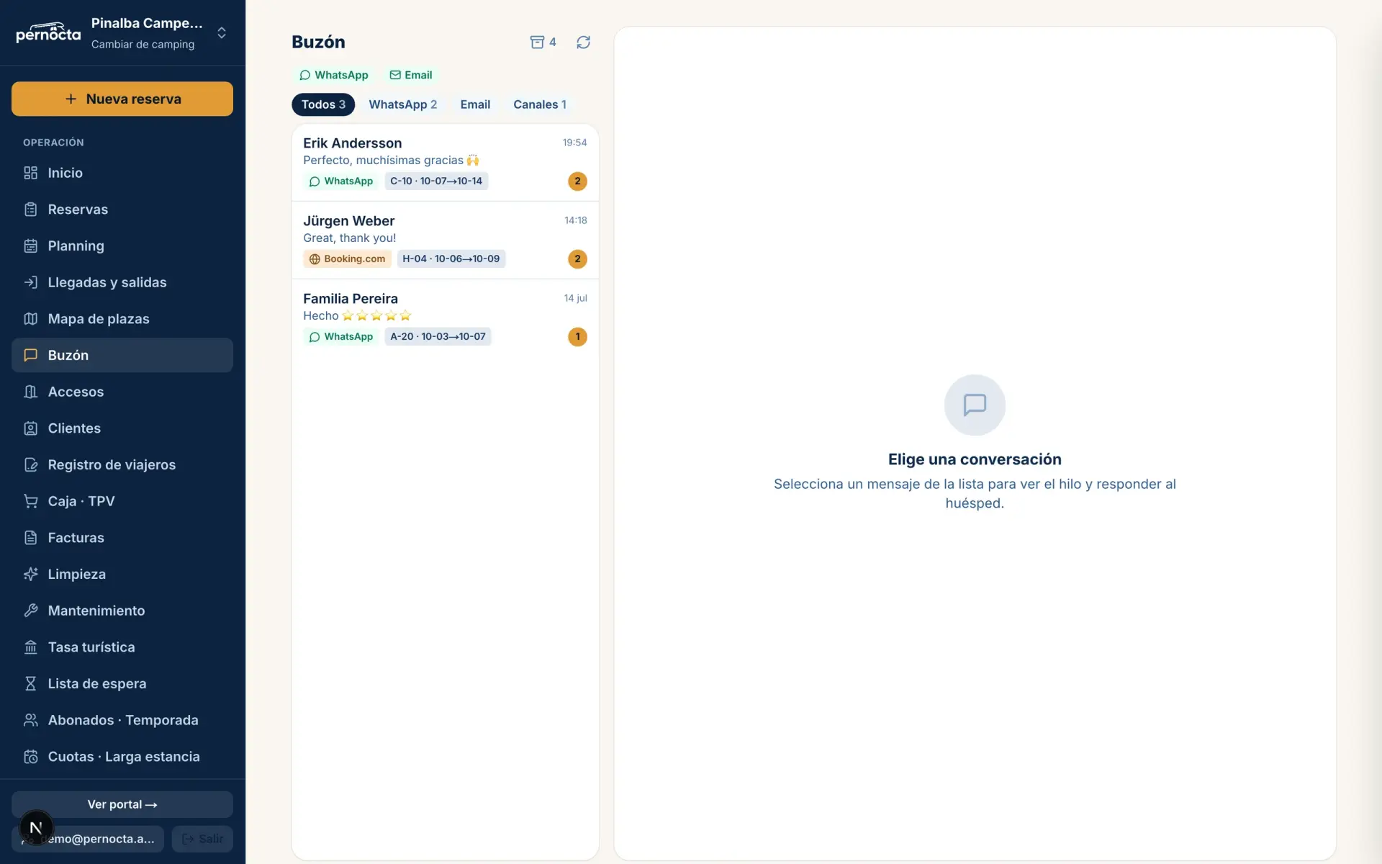Click the Buzón chat bubble icon in sidebar
1382x864 pixels.
click(x=30, y=355)
